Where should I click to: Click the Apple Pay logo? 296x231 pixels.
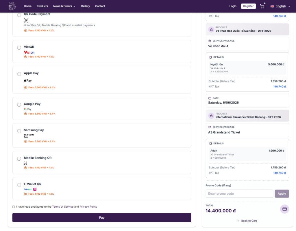tap(28, 80)
